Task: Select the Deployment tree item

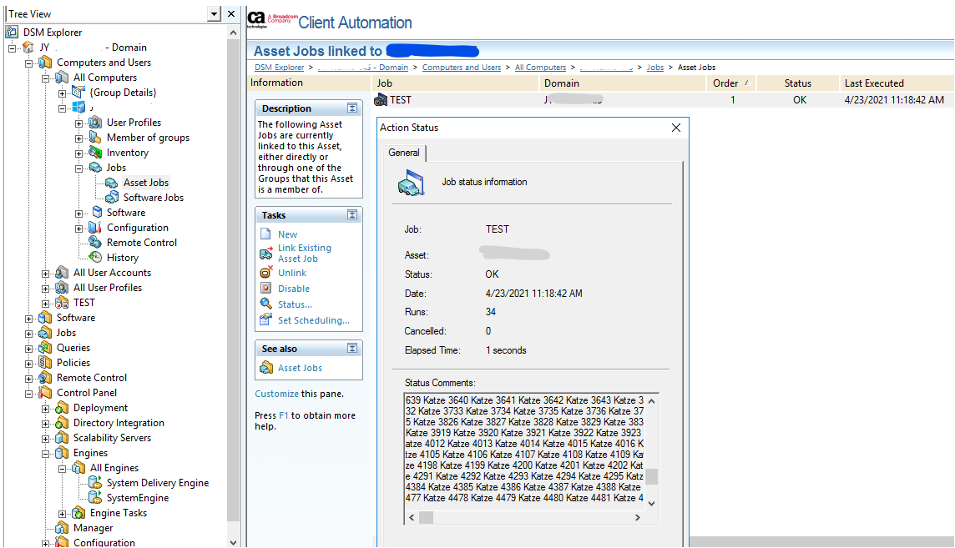Action: 100,408
